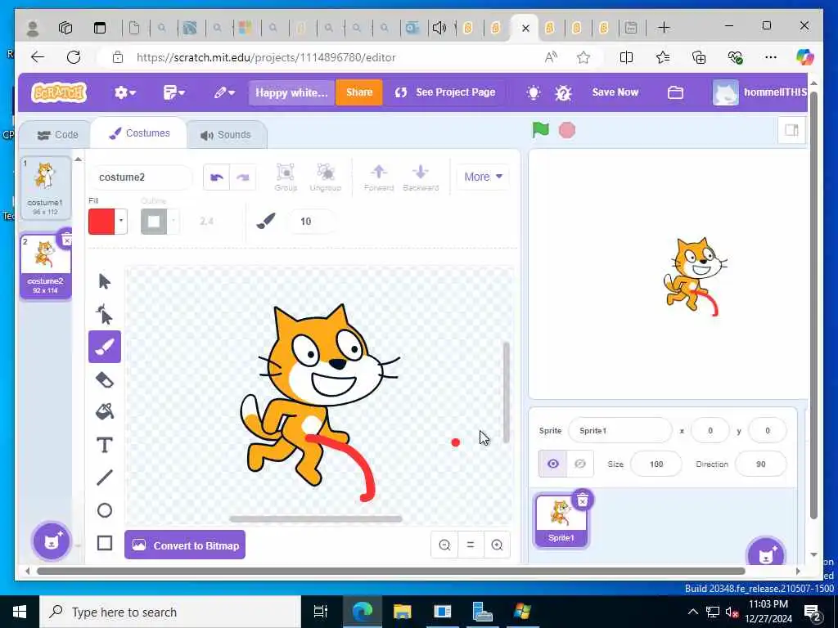Screen dimensions: 838x628
Task: Open File Explorer from taskbar
Action: click(x=402, y=612)
